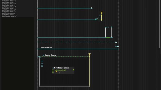Click the first input port of New Factor Oracle

click(53, 70)
